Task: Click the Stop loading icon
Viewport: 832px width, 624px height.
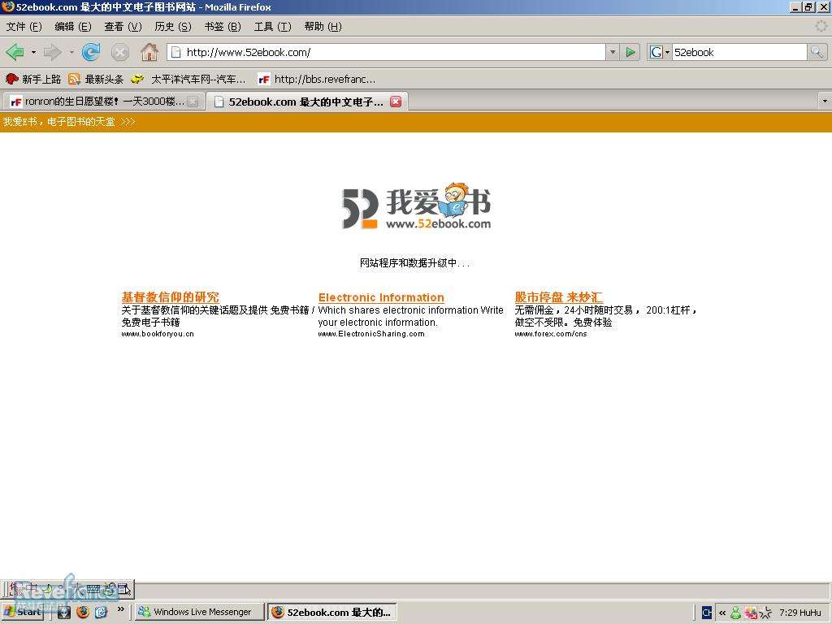Action: tap(120, 53)
